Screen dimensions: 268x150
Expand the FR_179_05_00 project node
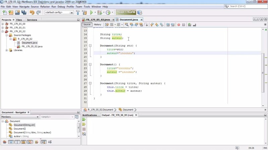click(x=3, y=24)
